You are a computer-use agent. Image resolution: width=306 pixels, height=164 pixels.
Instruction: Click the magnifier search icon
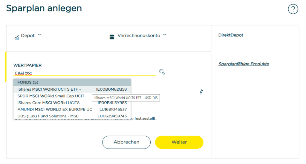[x=162, y=72]
